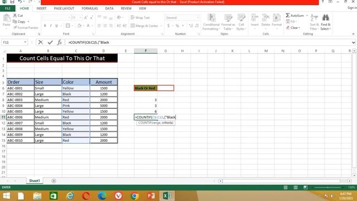Open the font name dropdown
The height and width of the screenshot is (201, 357).
coord(69,17)
